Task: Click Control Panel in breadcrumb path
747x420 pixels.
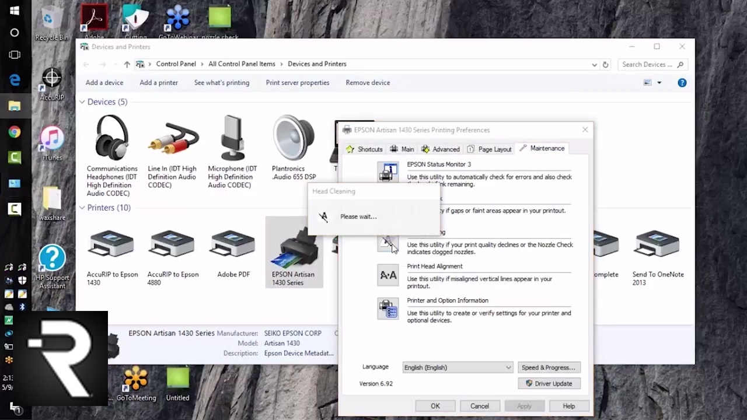Action: coord(176,64)
